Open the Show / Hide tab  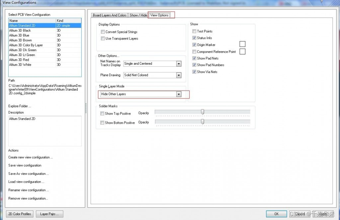click(138, 15)
